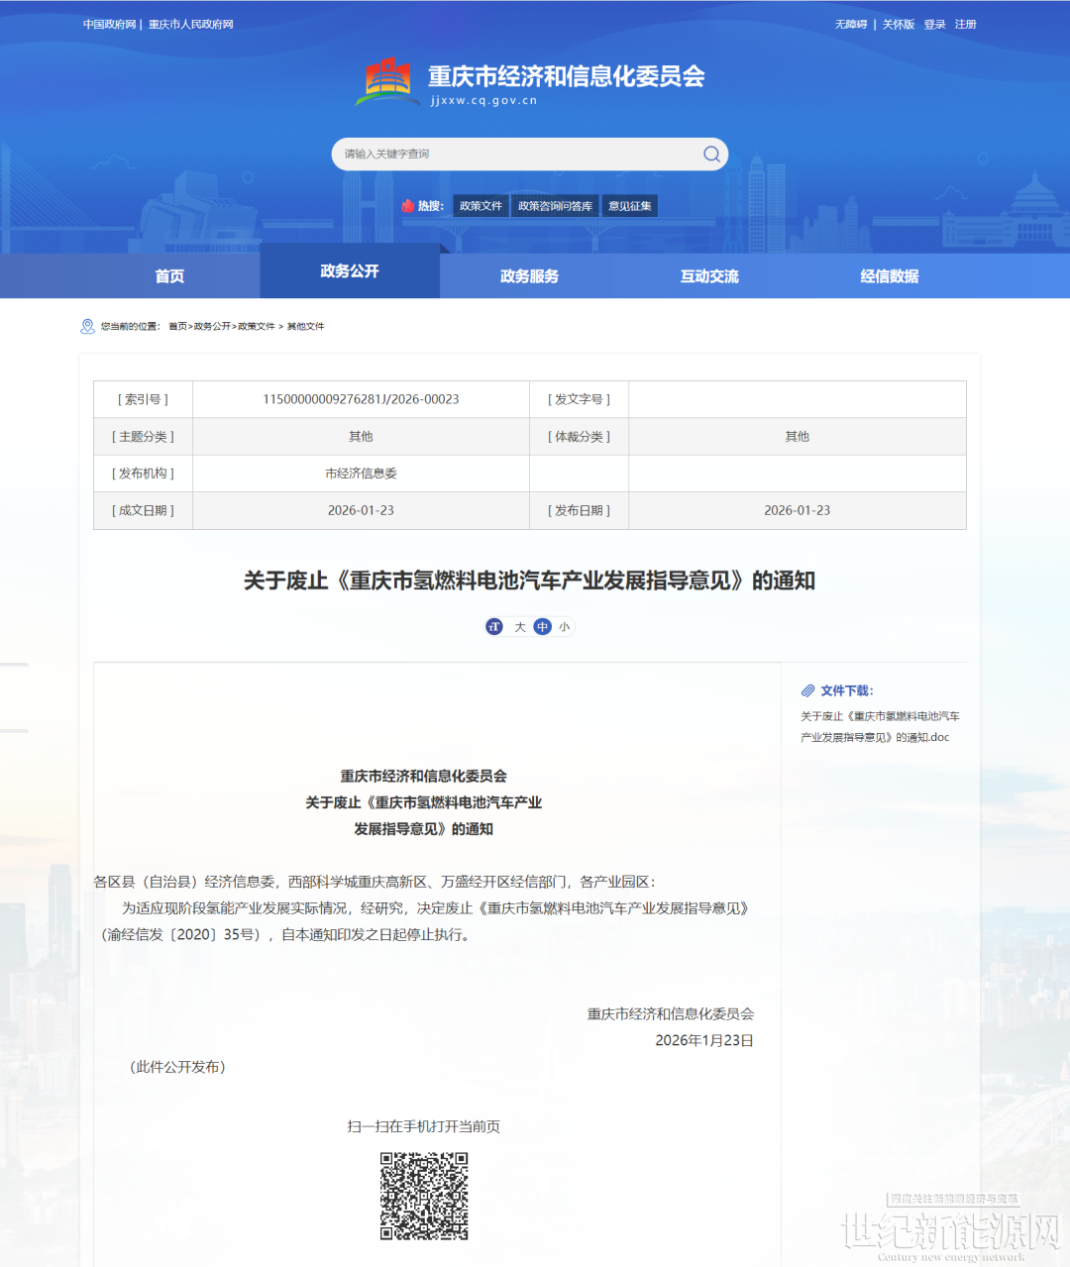The image size is (1070, 1267).
Task: Click the search magnifier icon
Action: [x=710, y=154]
